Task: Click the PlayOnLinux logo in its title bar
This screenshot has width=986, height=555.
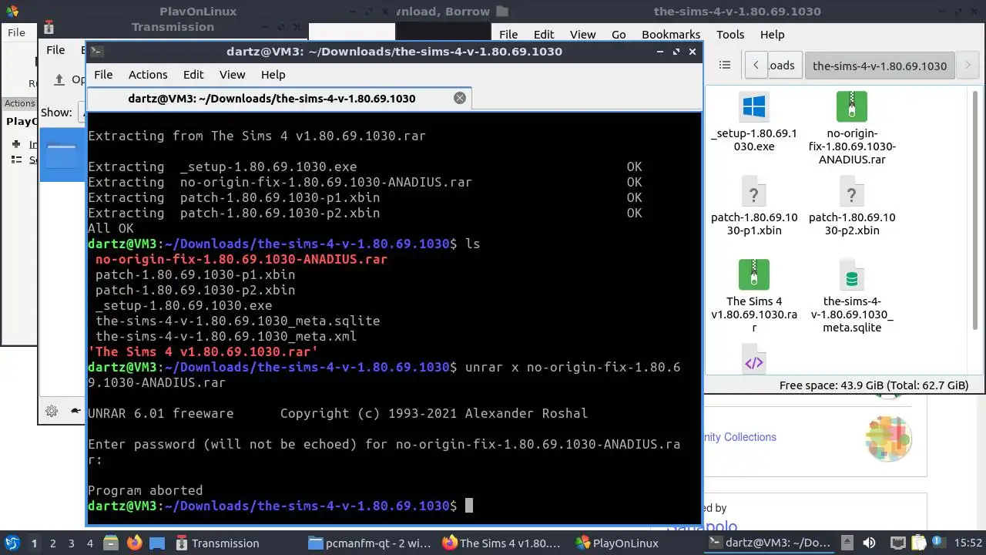Action: (x=11, y=12)
